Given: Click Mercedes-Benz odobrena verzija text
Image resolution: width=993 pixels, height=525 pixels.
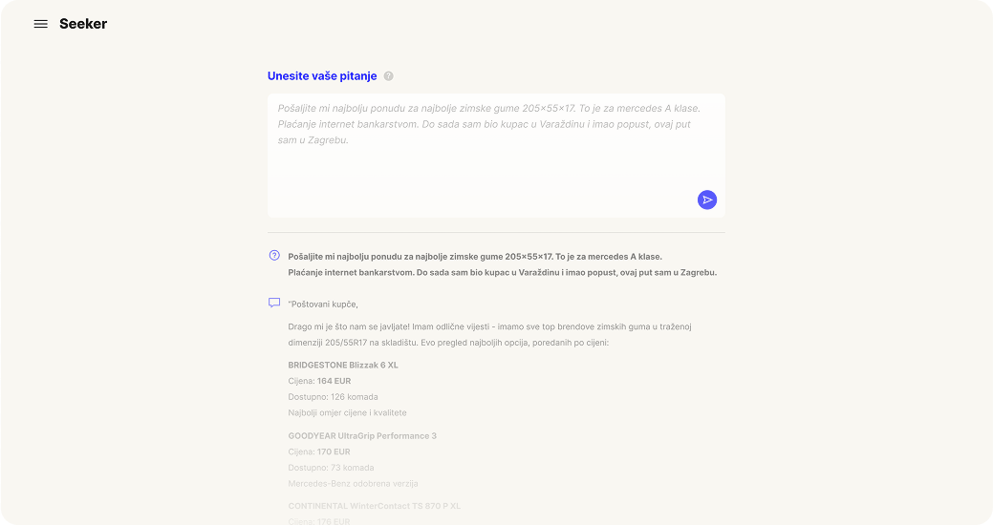Looking at the screenshot, I should (x=353, y=484).
